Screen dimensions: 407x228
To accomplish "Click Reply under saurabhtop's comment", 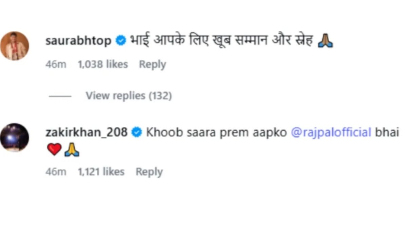I will coord(153,64).
